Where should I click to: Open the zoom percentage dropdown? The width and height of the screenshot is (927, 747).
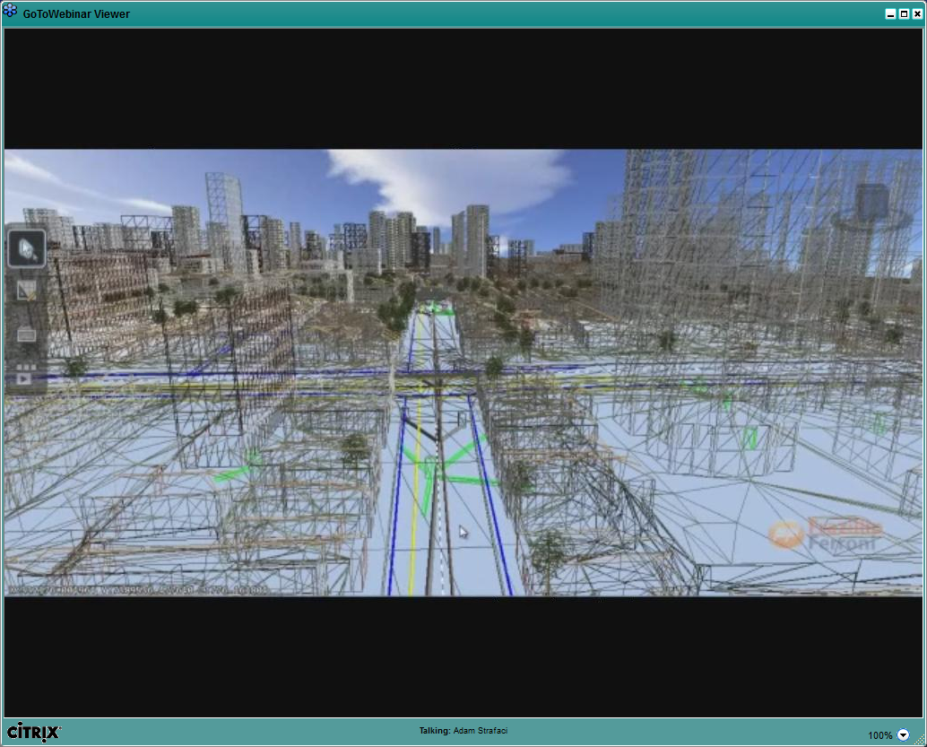click(905, 734)
